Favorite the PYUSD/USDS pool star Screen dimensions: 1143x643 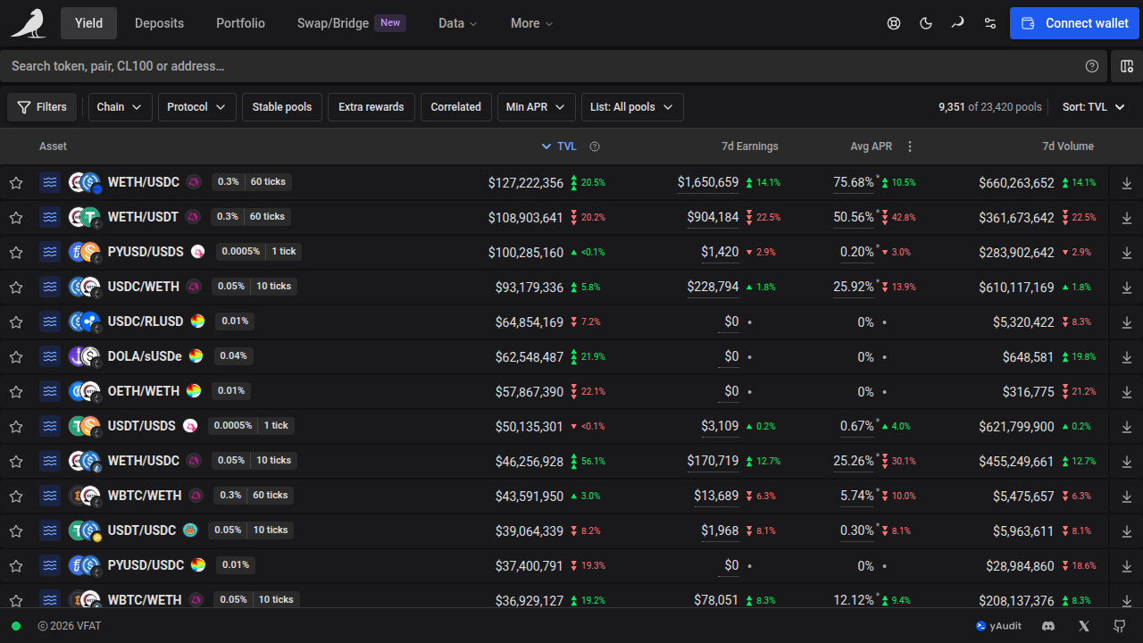(16, 252)
